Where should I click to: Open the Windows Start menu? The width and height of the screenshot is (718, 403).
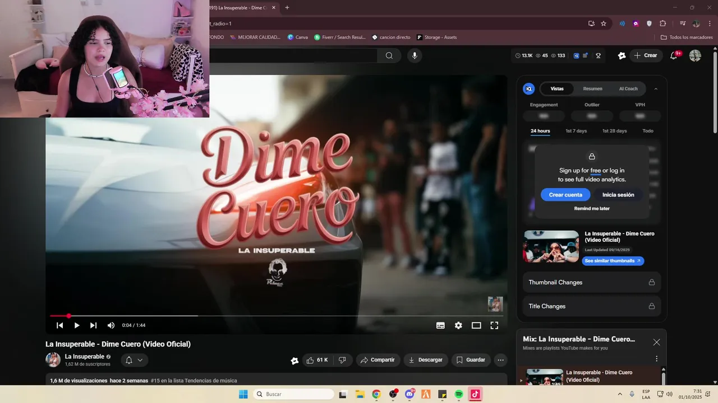pos(243,394)
